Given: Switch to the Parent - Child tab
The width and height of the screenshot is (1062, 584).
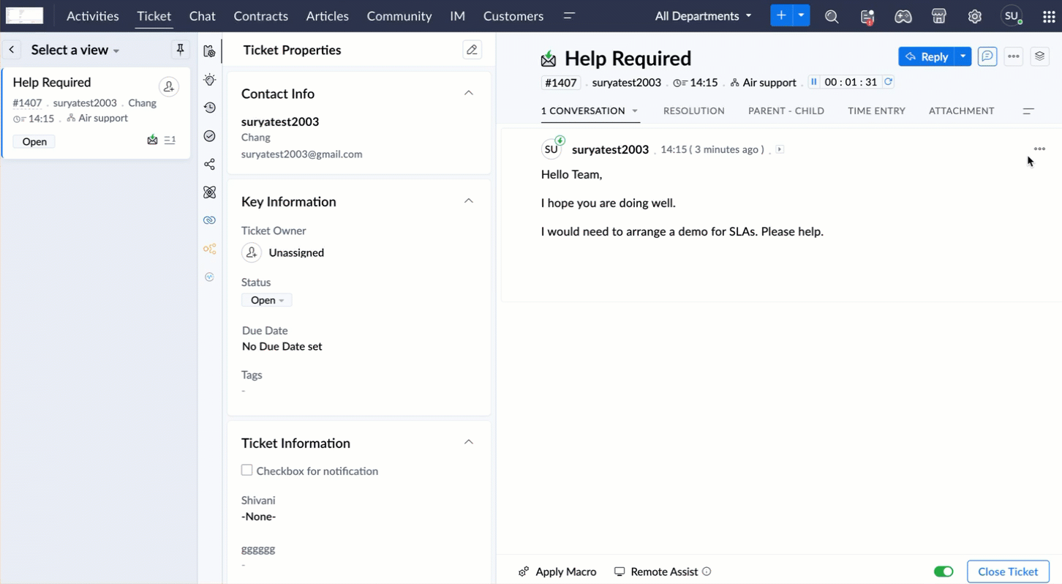Looking at the screenshot, I should click(786, 111).
